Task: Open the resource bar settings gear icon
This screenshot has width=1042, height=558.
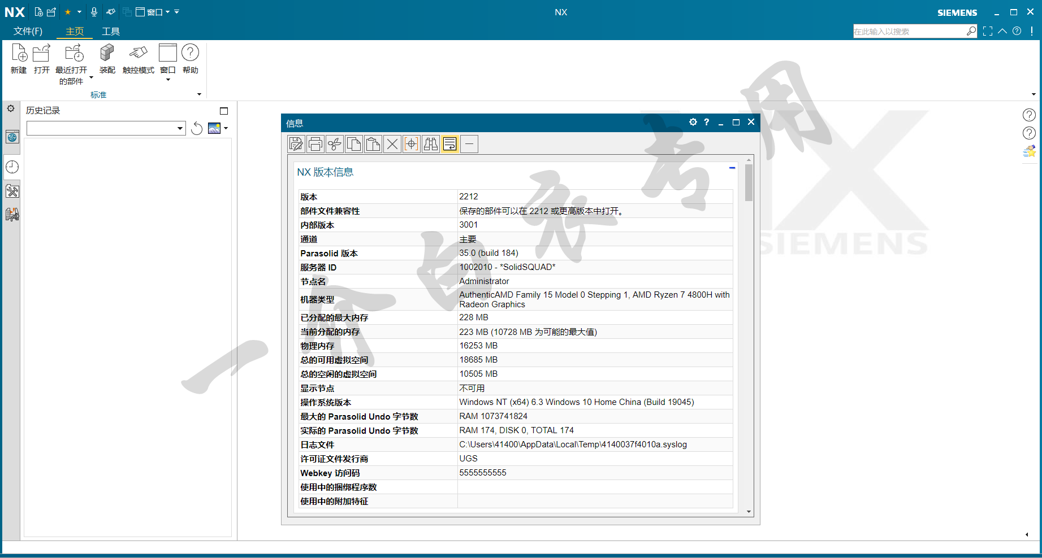Action: coord(11,108)
